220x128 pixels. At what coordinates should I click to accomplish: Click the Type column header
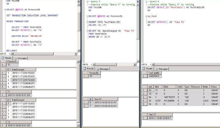click(187, 87)
